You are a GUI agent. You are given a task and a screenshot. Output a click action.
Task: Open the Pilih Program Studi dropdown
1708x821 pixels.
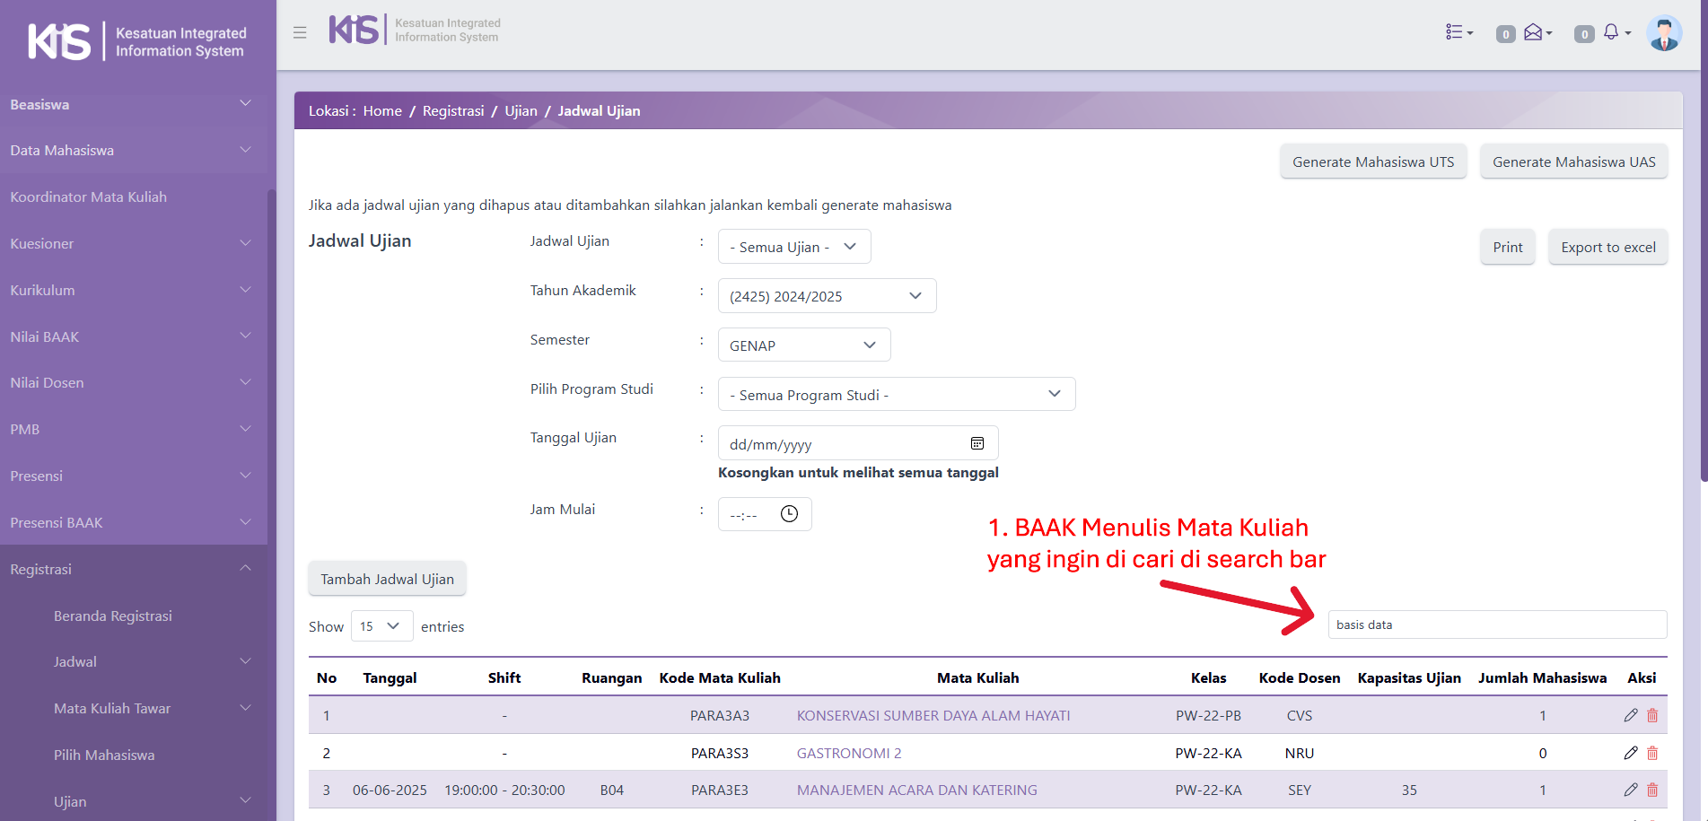coord(896,395)
